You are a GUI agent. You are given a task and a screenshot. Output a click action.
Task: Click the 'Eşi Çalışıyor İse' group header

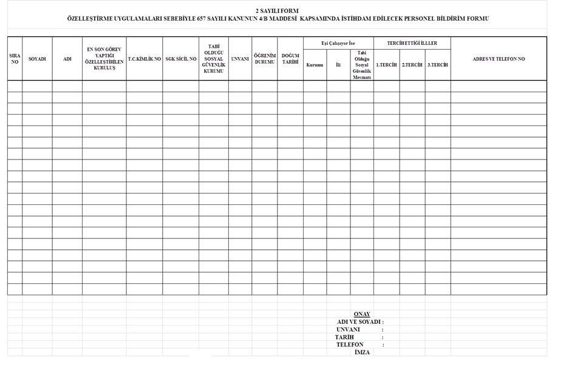(338, 43)
